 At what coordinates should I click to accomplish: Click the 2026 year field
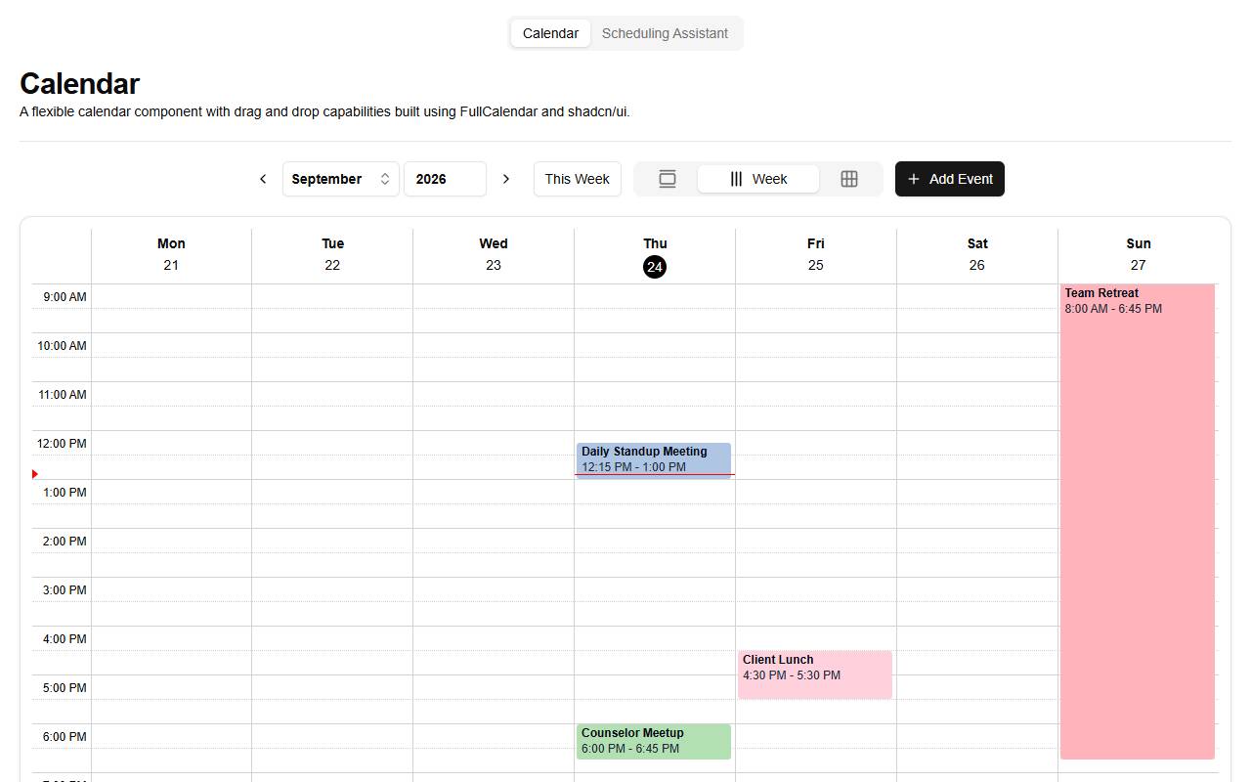445,179
